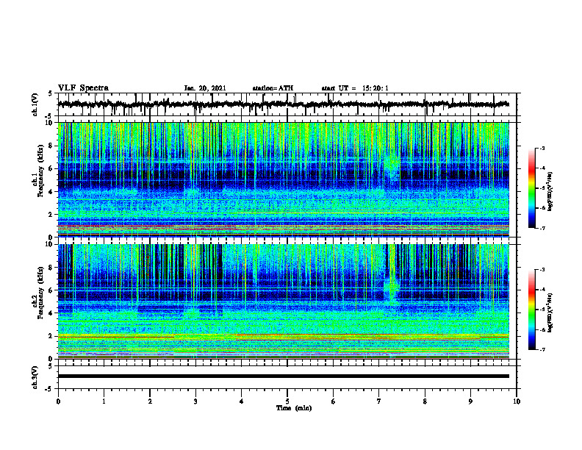
Task: Click the time axis tick label "1"
Action: (104, 401)
